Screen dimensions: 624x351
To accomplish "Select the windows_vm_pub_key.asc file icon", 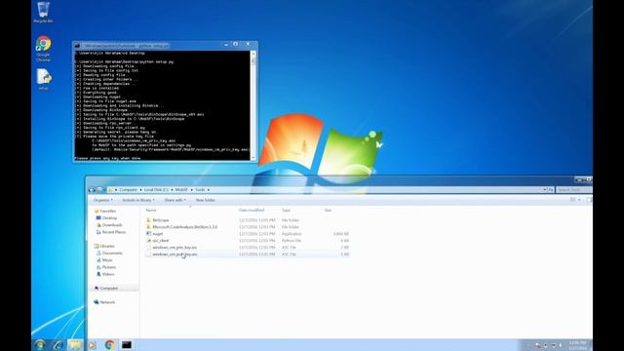I will (x=148, y=253).
